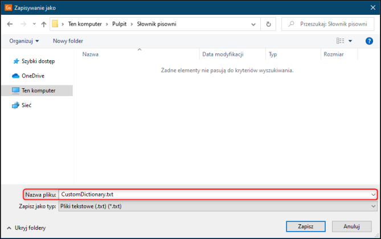381x239 pixels.
Task: Select Ten komputer in the address path
Action: click(85, 24)
